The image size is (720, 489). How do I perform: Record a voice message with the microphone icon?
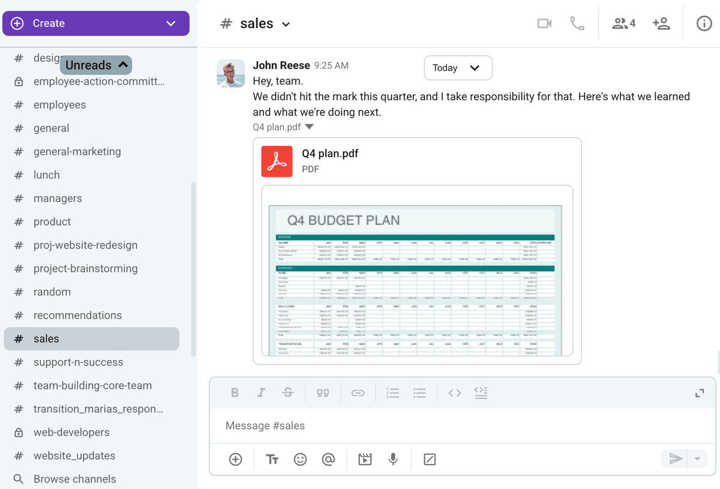point(393,459)
